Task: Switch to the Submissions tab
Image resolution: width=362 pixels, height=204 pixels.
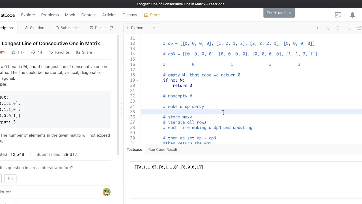Action: pyautogui.click(x=68, y=28)
